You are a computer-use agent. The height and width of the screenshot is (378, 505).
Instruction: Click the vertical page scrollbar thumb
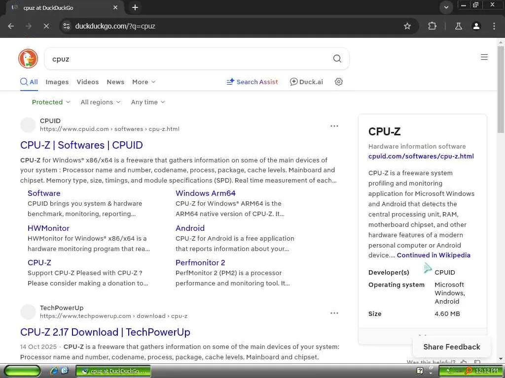click(x=501, y=90)
